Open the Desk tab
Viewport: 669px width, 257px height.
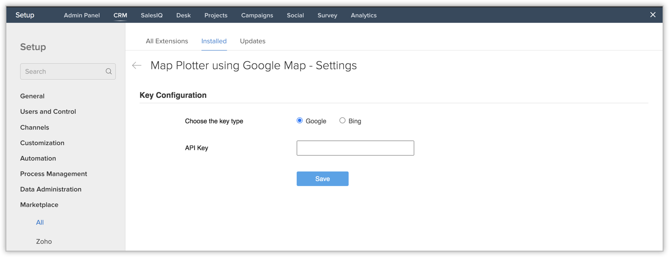(x=184, y=15)
